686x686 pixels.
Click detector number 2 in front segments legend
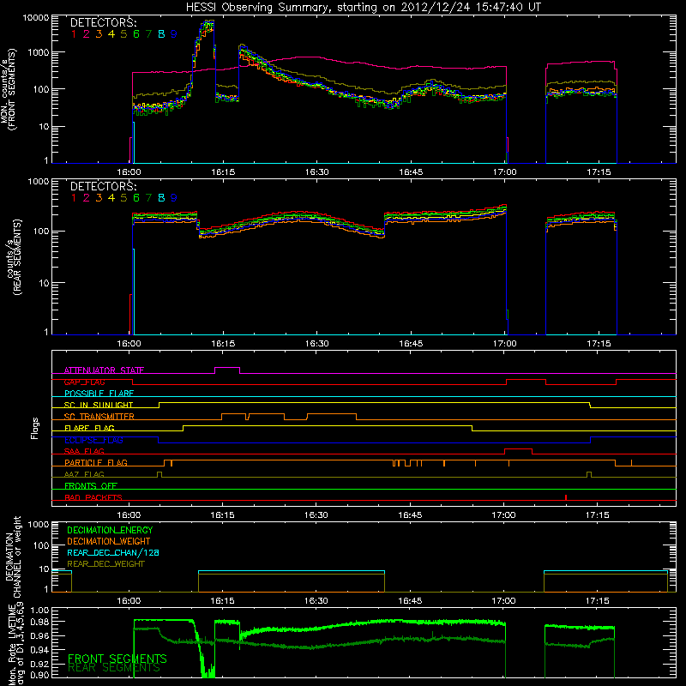point(87,33)
